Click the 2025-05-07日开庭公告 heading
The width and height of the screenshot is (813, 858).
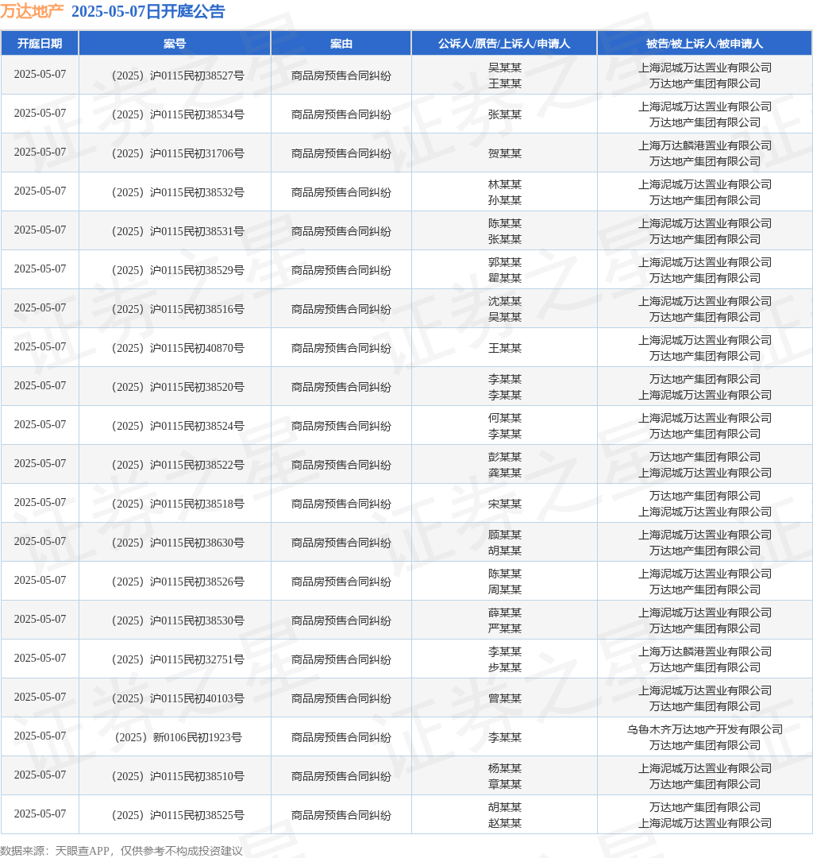148,11
